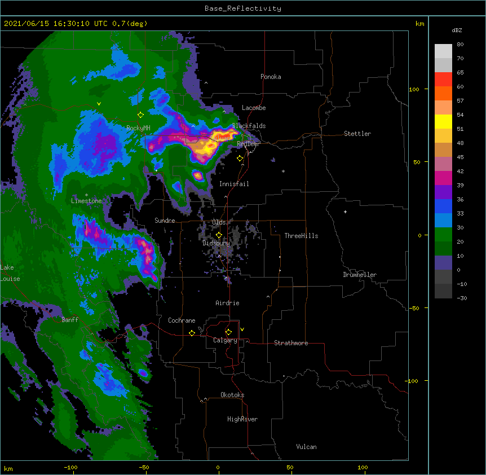Click the ThreeHills label
Image resolution: width=486 pixels, height=475 pixels.
click(x=301, y=236)
